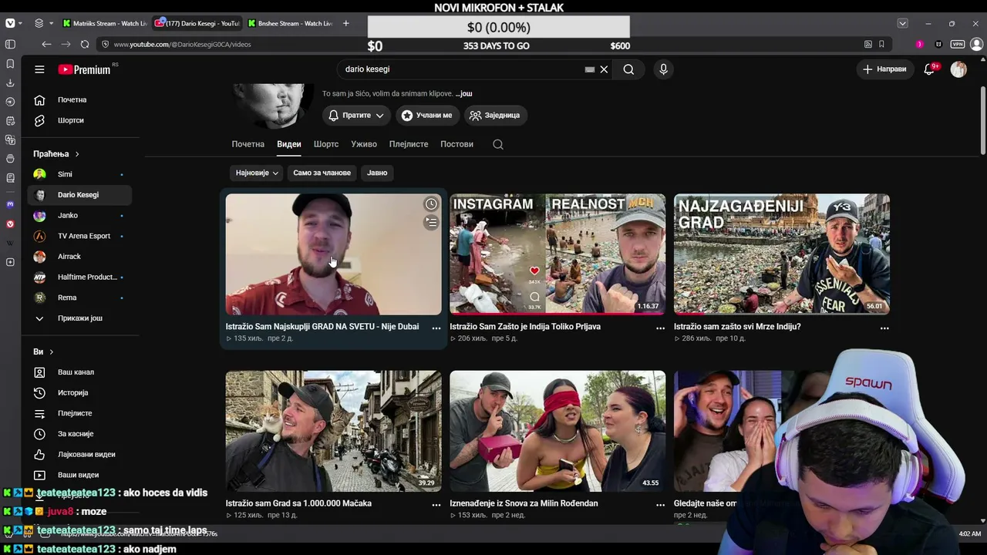Add Najskuplji GRAD video to Watch Later
Image resolution: width=987 pixels, height=555 pixels.
click(431, 204)
